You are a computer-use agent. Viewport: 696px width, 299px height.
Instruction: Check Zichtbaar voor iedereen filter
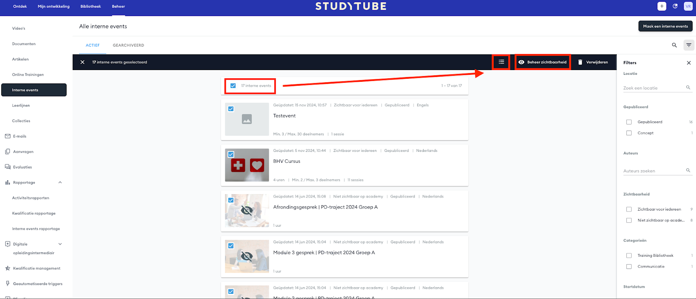click(x=629, y=209)
